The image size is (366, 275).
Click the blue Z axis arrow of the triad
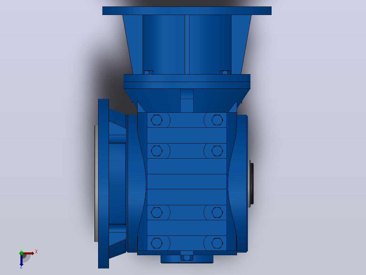21,260
